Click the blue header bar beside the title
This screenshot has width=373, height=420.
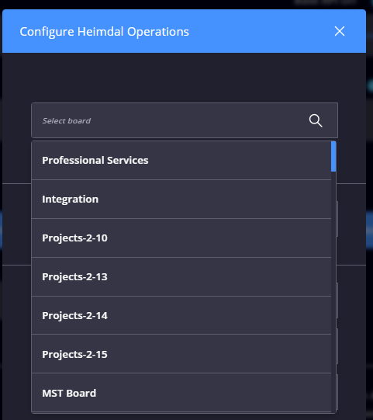[261, 31]
